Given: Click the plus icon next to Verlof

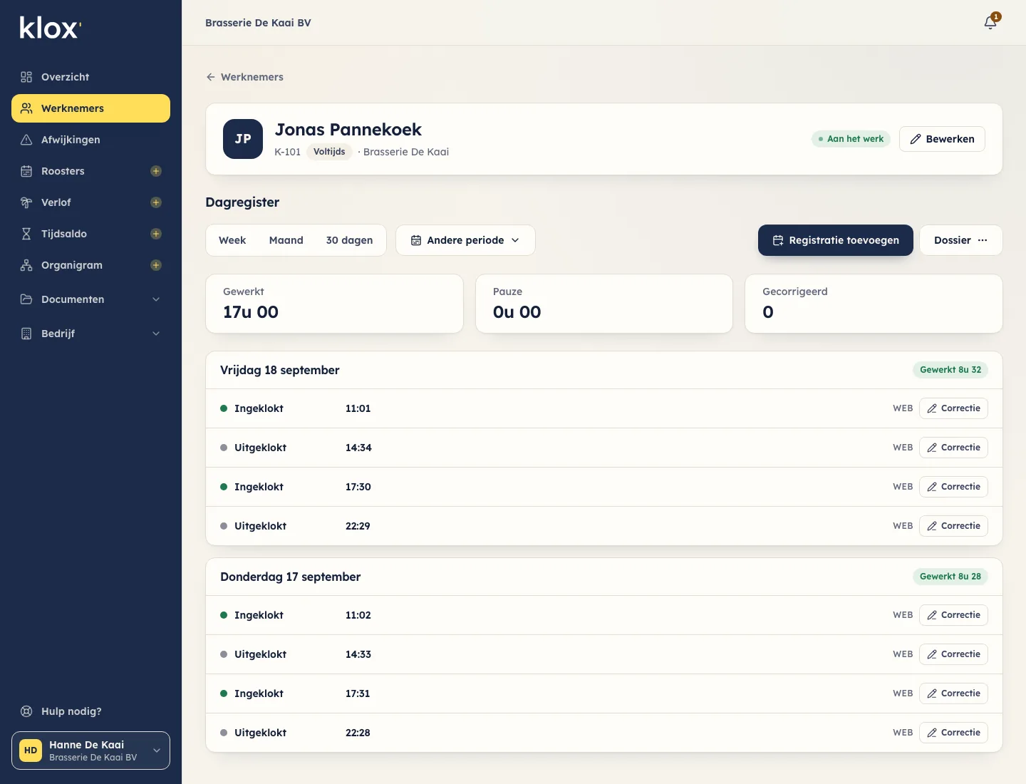Looking at the screenshot, I should (x=156, y=202).
